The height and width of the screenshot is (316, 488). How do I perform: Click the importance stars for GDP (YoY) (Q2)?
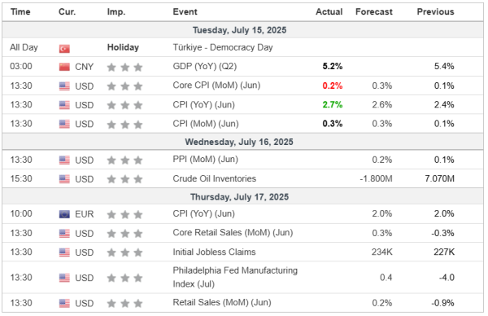(x=124, y=67)
